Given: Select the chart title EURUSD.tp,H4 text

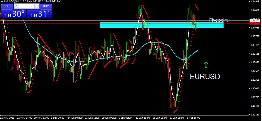Looking at the screenshot, I should (14, 1).
